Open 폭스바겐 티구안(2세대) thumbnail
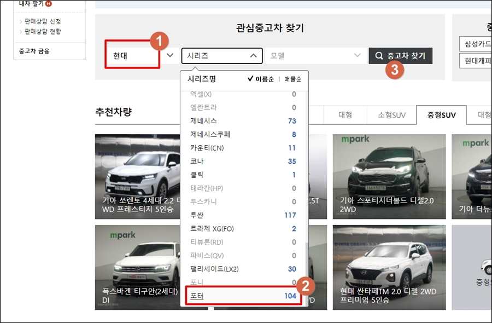 tap(137, 267)
